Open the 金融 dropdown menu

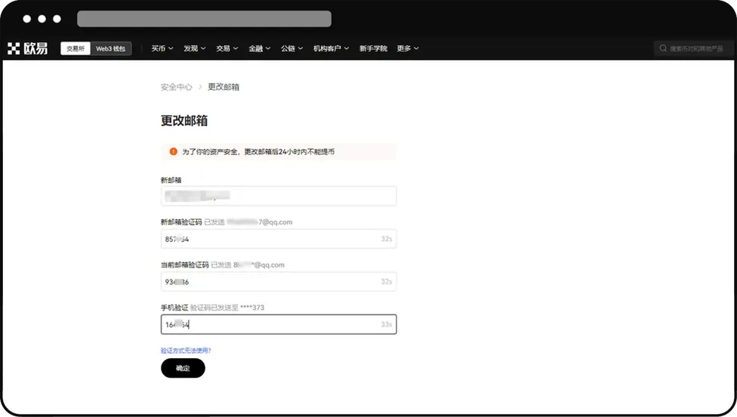click(x=259, y=48)
